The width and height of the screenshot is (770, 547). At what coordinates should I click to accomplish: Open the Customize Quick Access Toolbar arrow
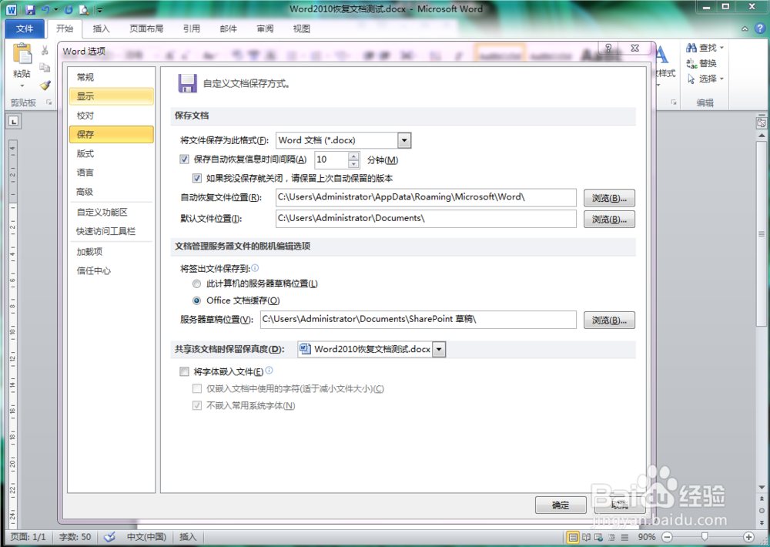point(99,10)
